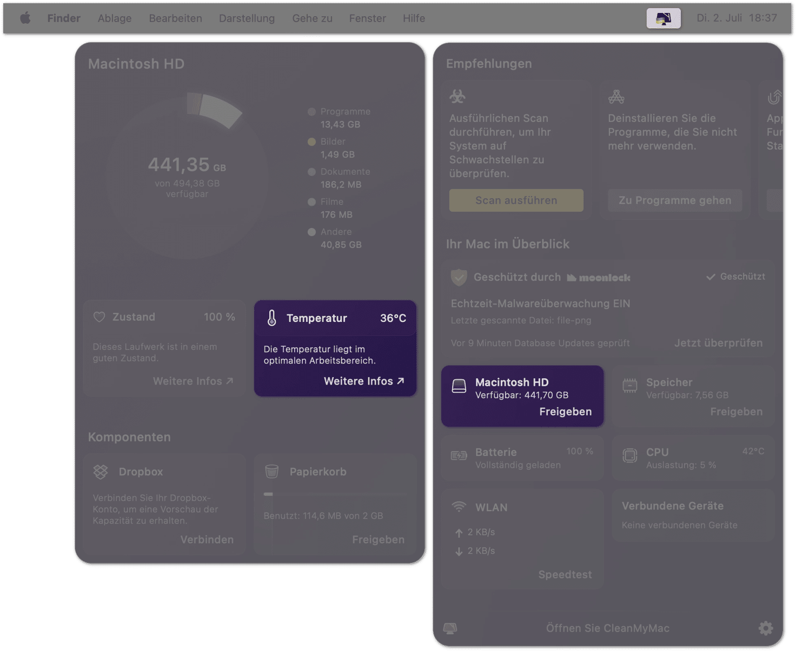Open the Ablage menu

pyautogui.click(x=115, y=18)
